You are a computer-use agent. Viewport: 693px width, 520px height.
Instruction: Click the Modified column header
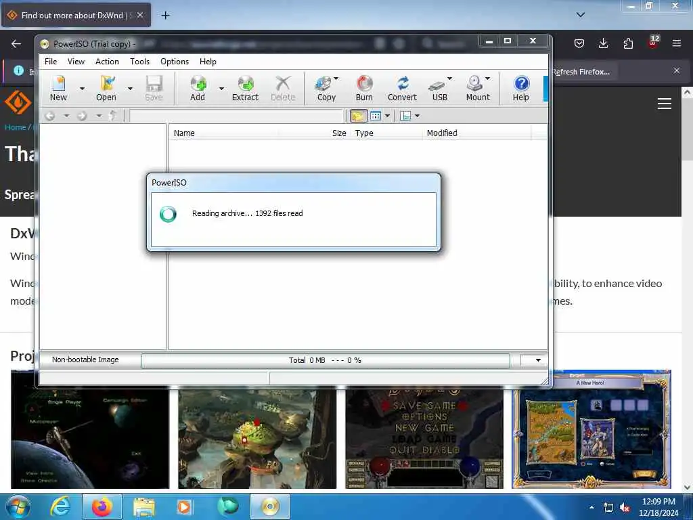476,133
